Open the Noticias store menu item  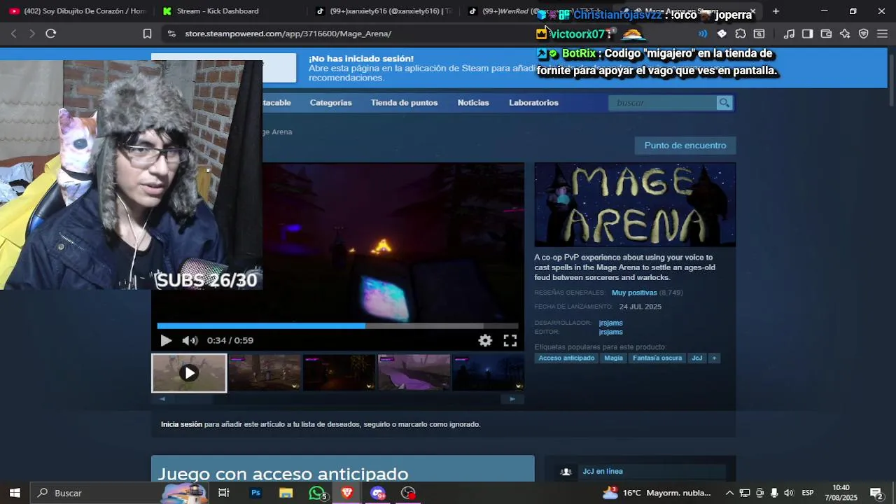point(473,103)
